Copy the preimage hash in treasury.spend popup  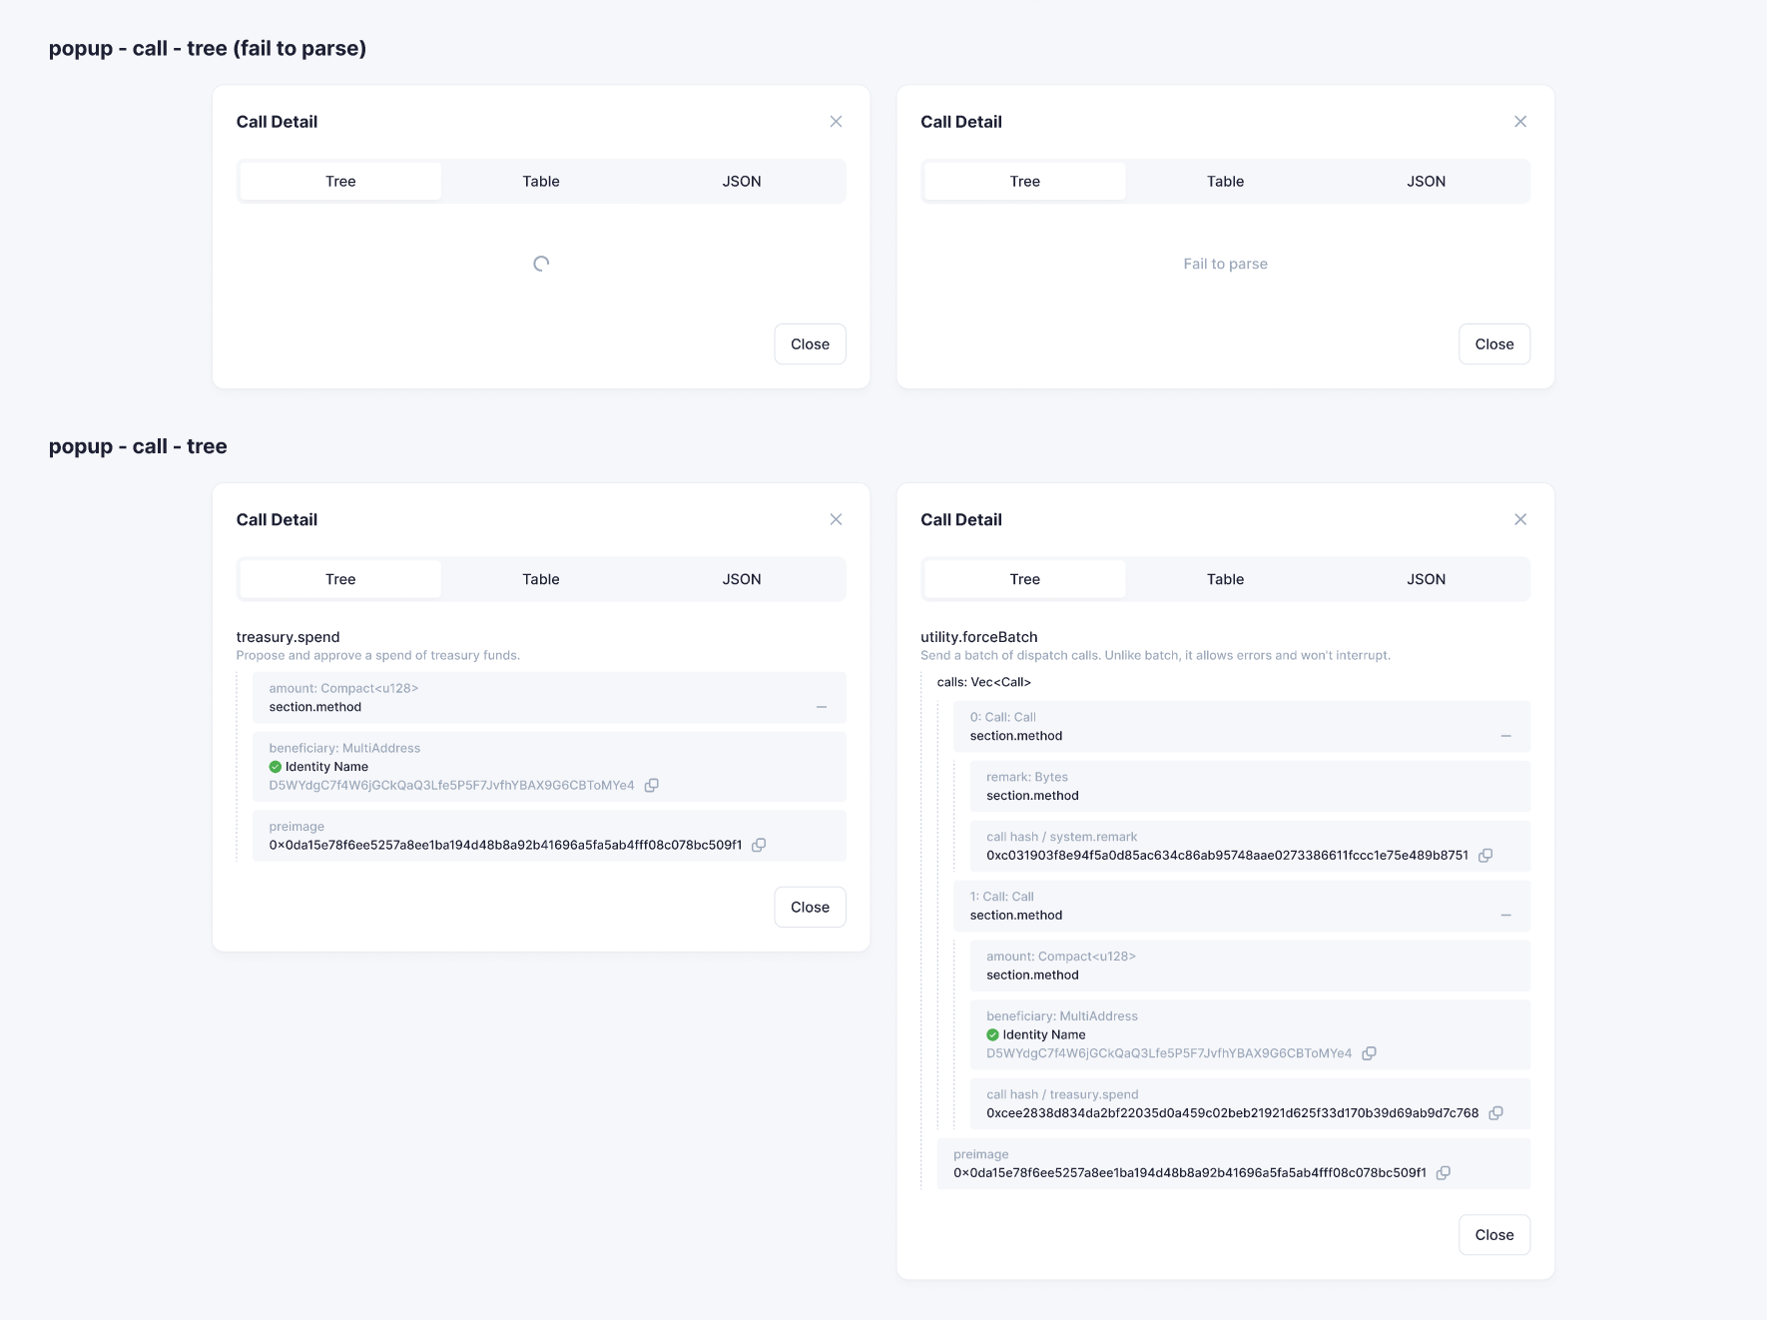click(x=760, y=845)
